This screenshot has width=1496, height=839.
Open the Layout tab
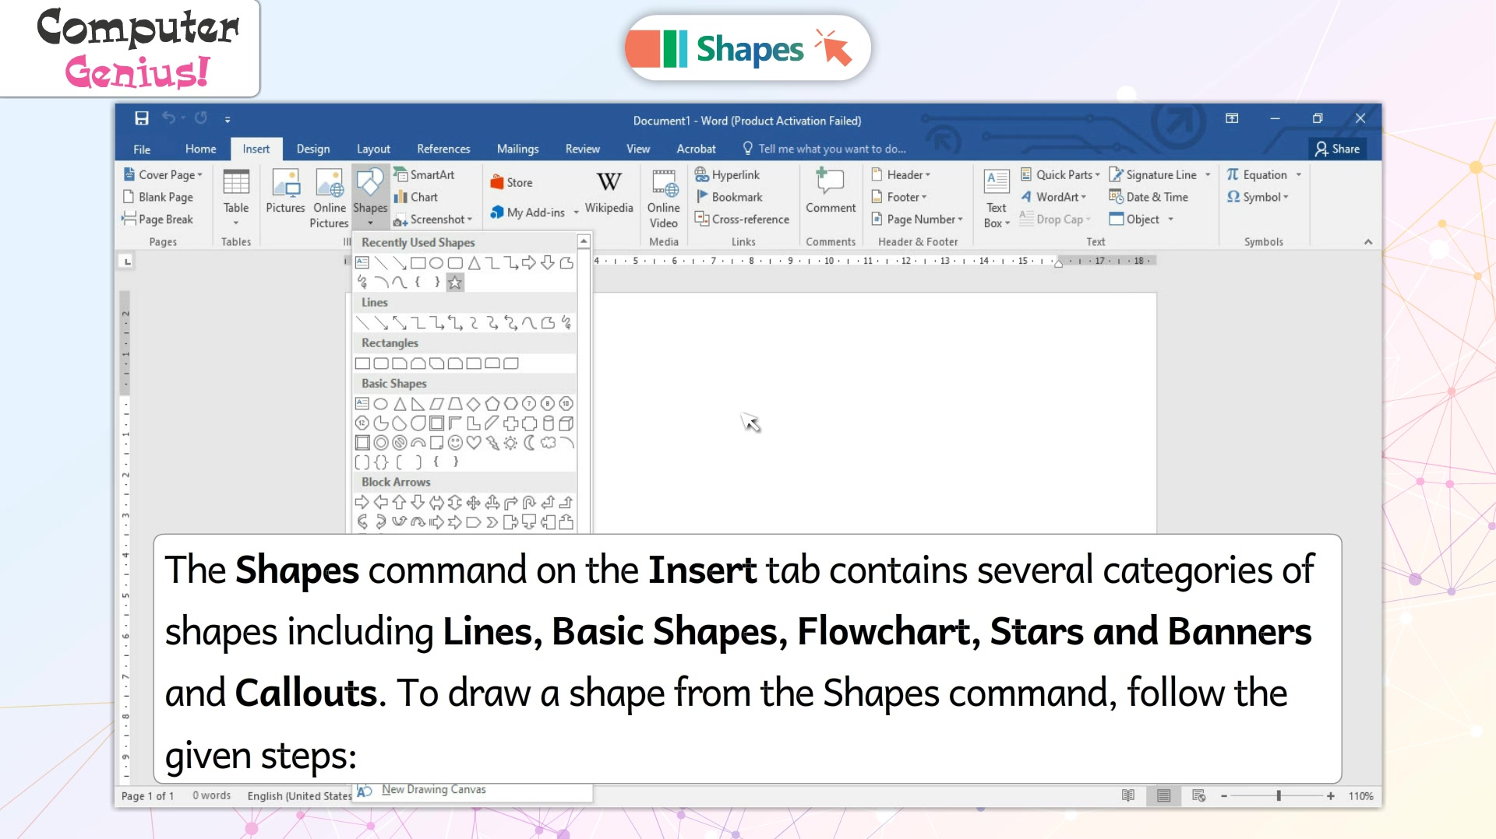pyautogui.click(x=373, y=149)
